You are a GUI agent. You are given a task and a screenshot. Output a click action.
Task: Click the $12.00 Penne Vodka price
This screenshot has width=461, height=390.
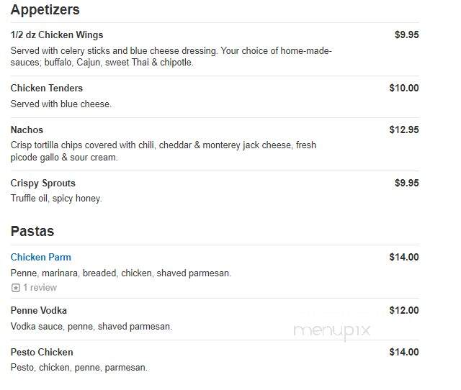[x=404, y=310]
